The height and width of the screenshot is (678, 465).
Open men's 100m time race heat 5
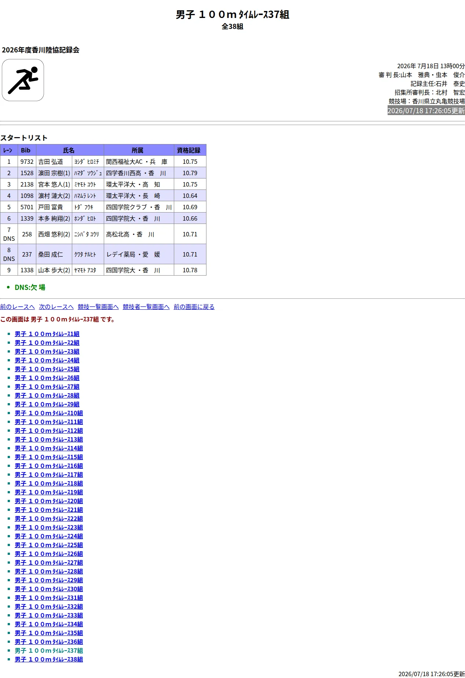(x=47, y=369)
